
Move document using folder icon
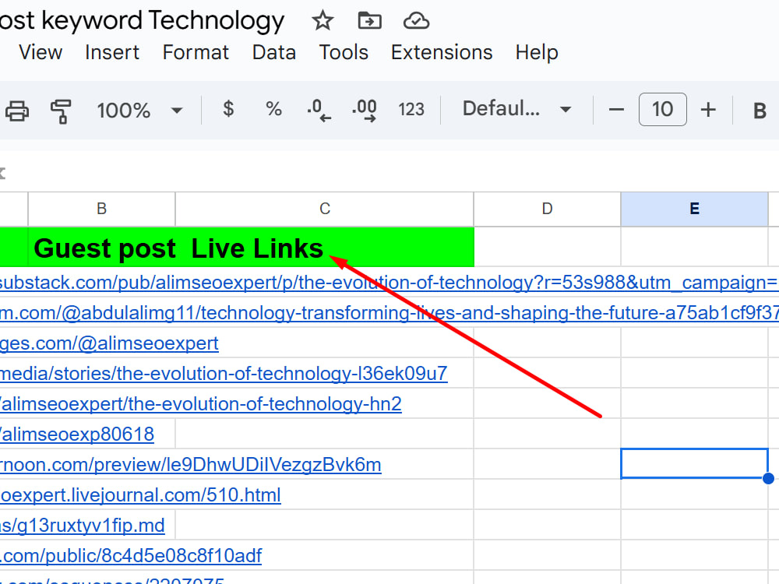369,21
